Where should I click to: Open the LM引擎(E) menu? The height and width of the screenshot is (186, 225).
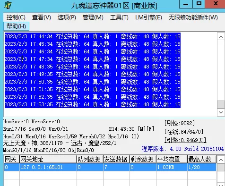coord(148,17)
